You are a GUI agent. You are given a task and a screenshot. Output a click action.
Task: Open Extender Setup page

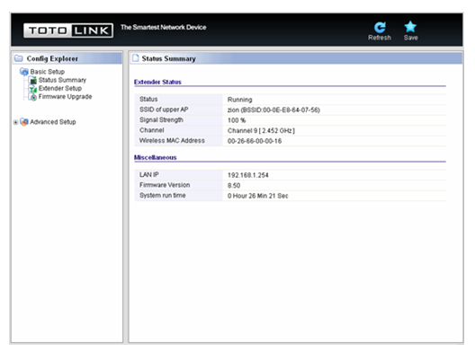tap(60, 88)
